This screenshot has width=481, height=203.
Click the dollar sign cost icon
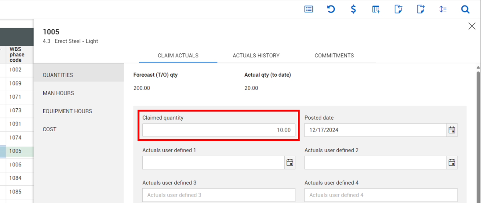(353, 9)
